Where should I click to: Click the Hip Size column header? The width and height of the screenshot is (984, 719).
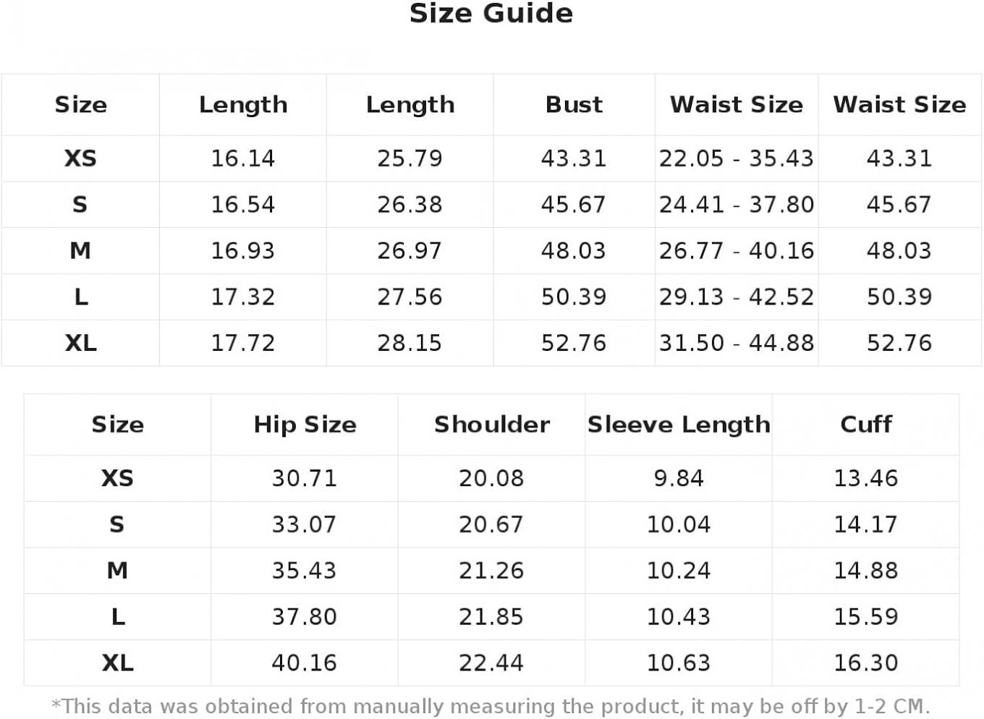tap(305, 424)
